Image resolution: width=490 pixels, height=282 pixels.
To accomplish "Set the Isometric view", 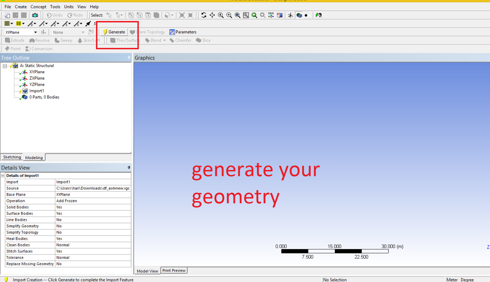I will tap(271, 15).
